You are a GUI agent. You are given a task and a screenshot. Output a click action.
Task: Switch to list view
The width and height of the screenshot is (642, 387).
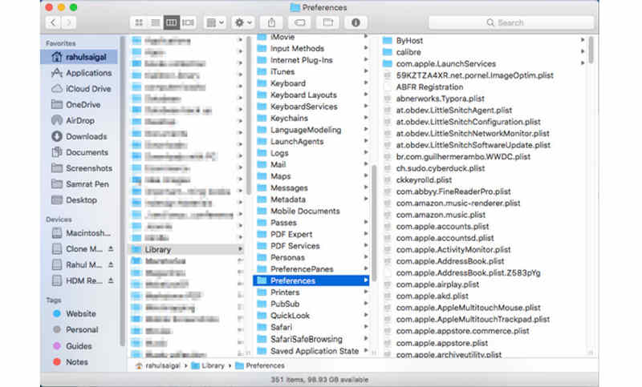[155, 22]
